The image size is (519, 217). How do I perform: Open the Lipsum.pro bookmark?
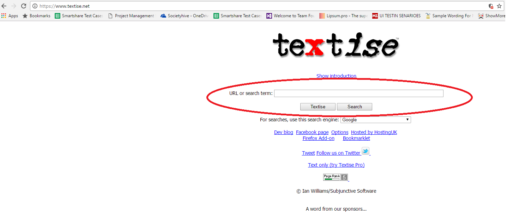click(344, 16)
